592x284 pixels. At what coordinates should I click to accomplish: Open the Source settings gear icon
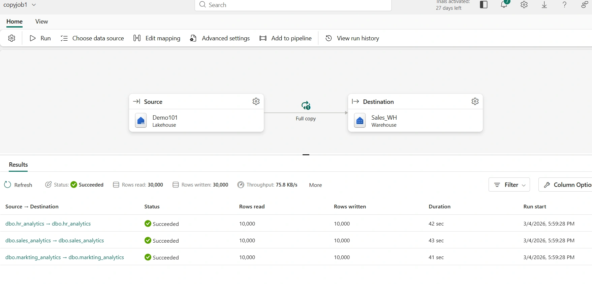(x=256, y=102)
